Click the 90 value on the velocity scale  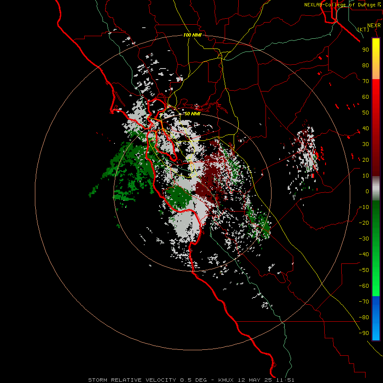click(x=366, y=50)
